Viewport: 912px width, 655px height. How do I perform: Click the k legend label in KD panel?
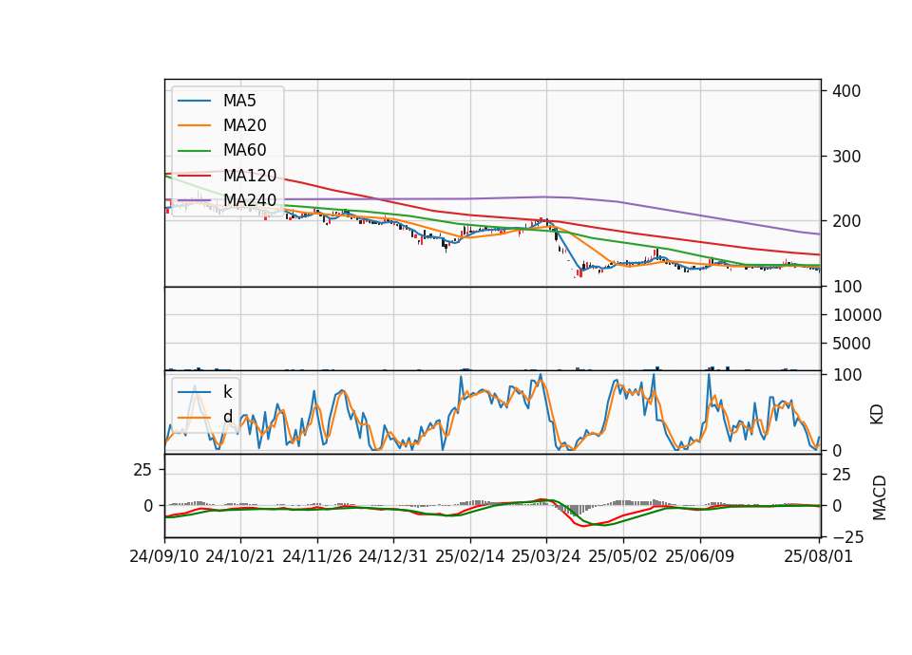coord(227,392)
